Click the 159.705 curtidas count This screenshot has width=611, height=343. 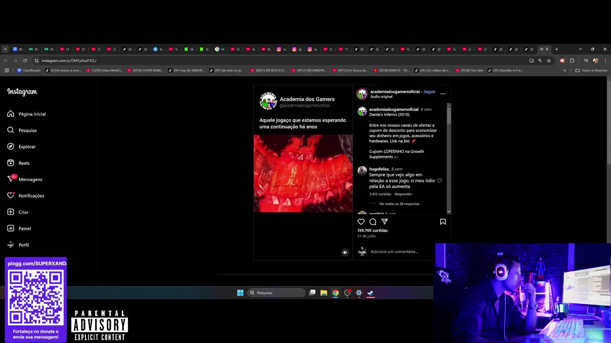(x=372, y=231)
